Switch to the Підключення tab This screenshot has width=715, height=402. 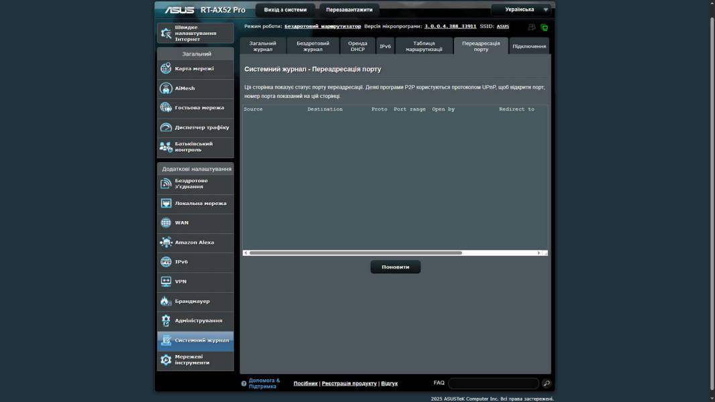click(529, 46)
